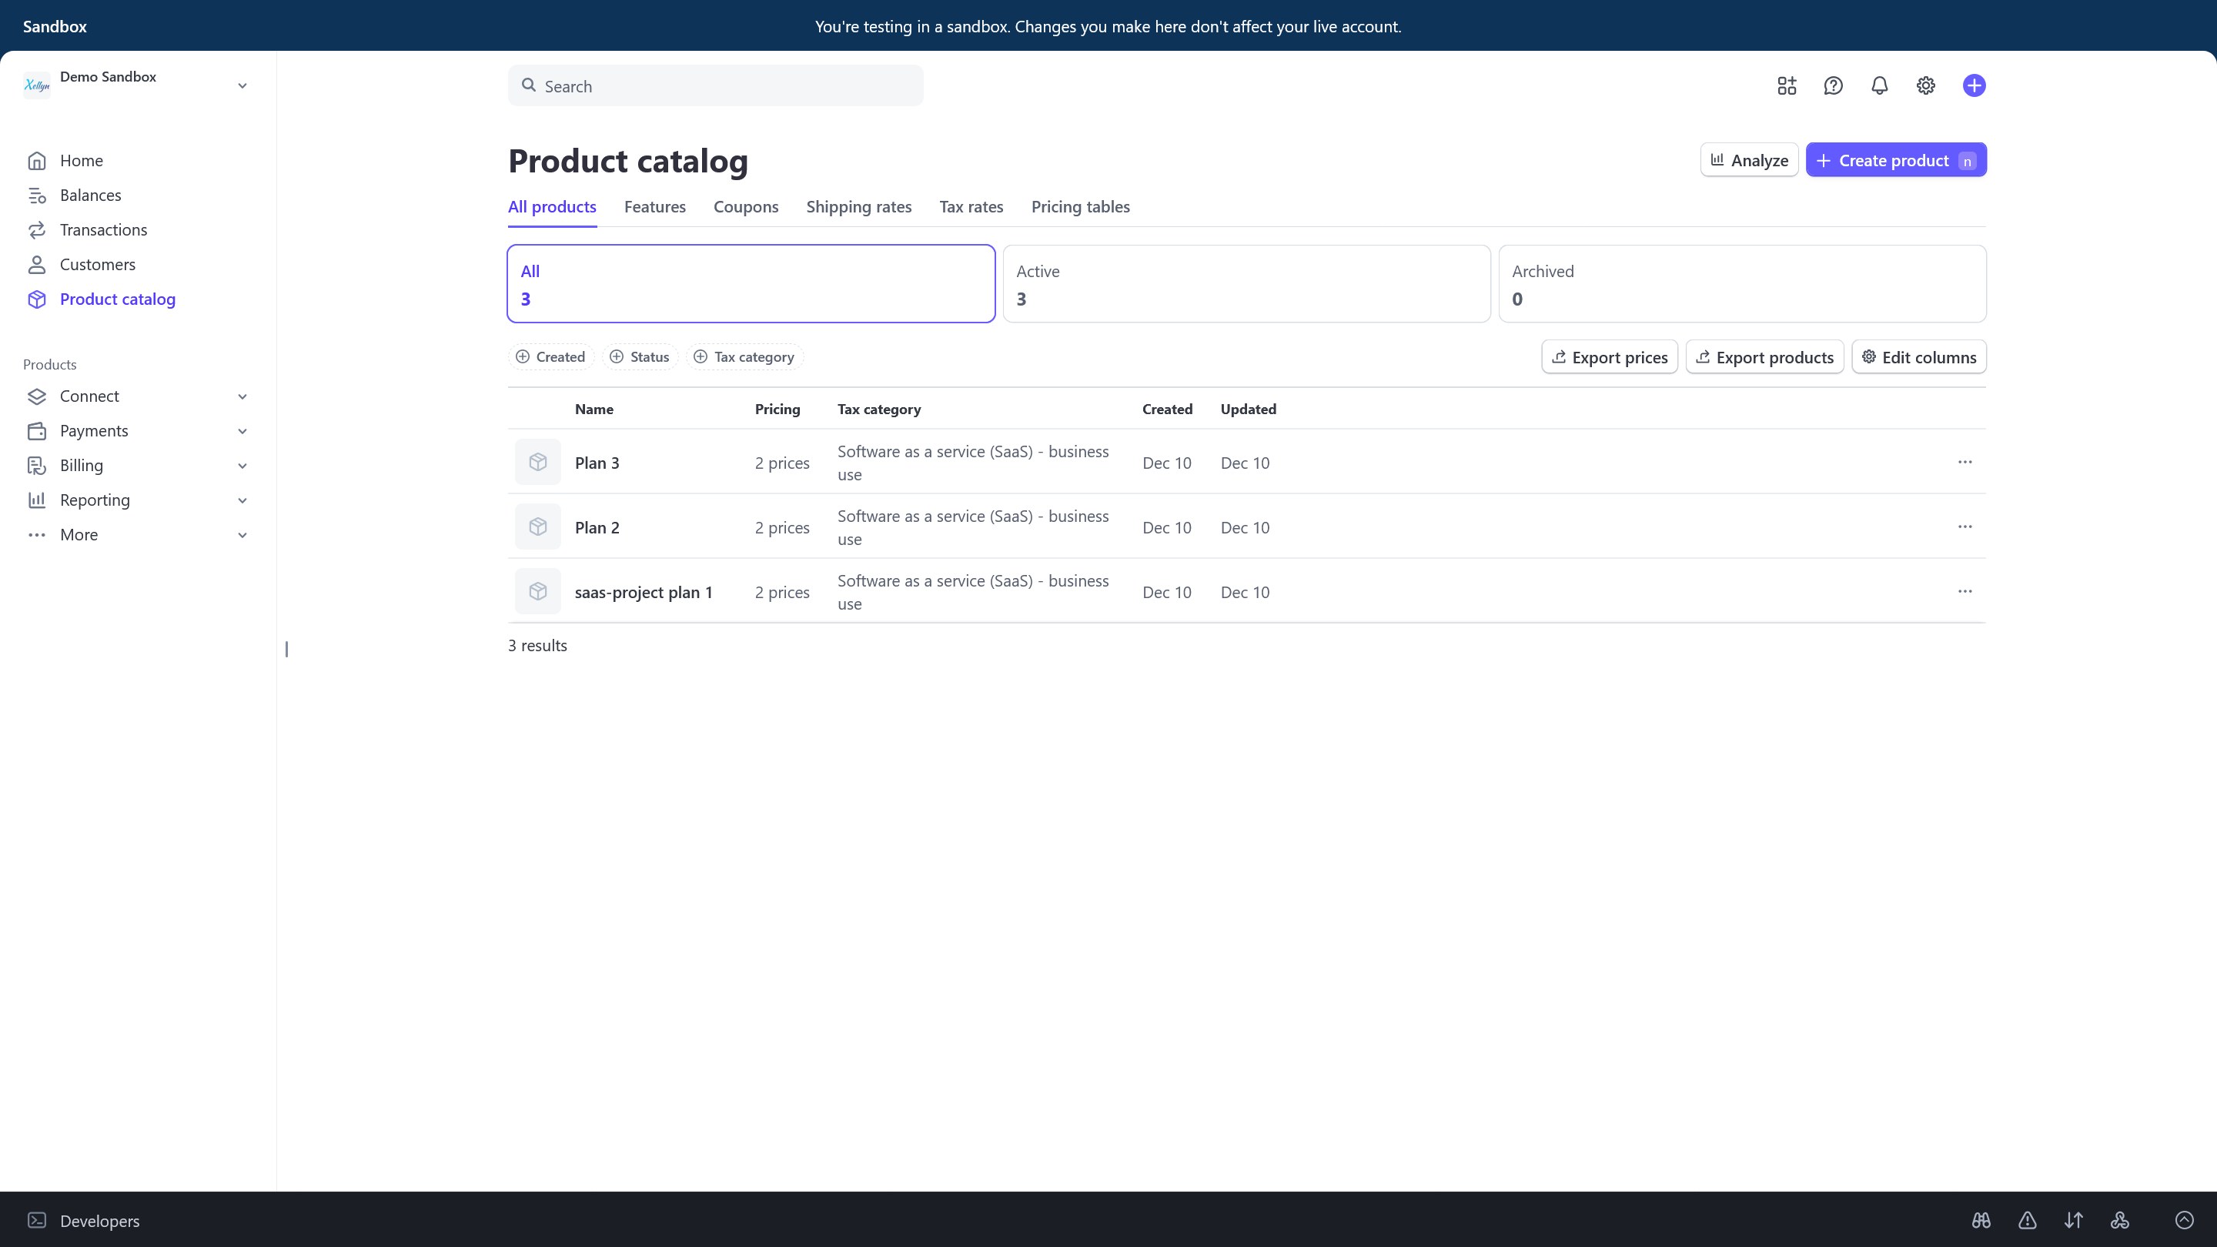The width and height of the screenshot is (2217, 1247).
Task: Switch to the Tax rates tab
Action: click(971, 206)
